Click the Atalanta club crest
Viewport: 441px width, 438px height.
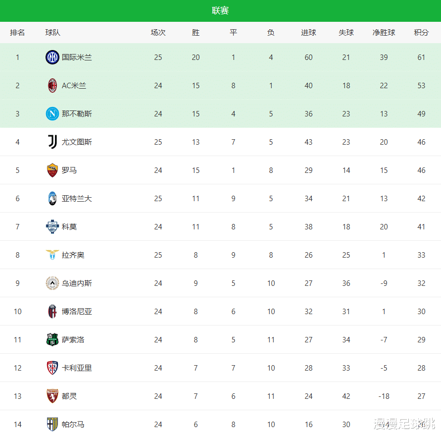tap(52, 199)
